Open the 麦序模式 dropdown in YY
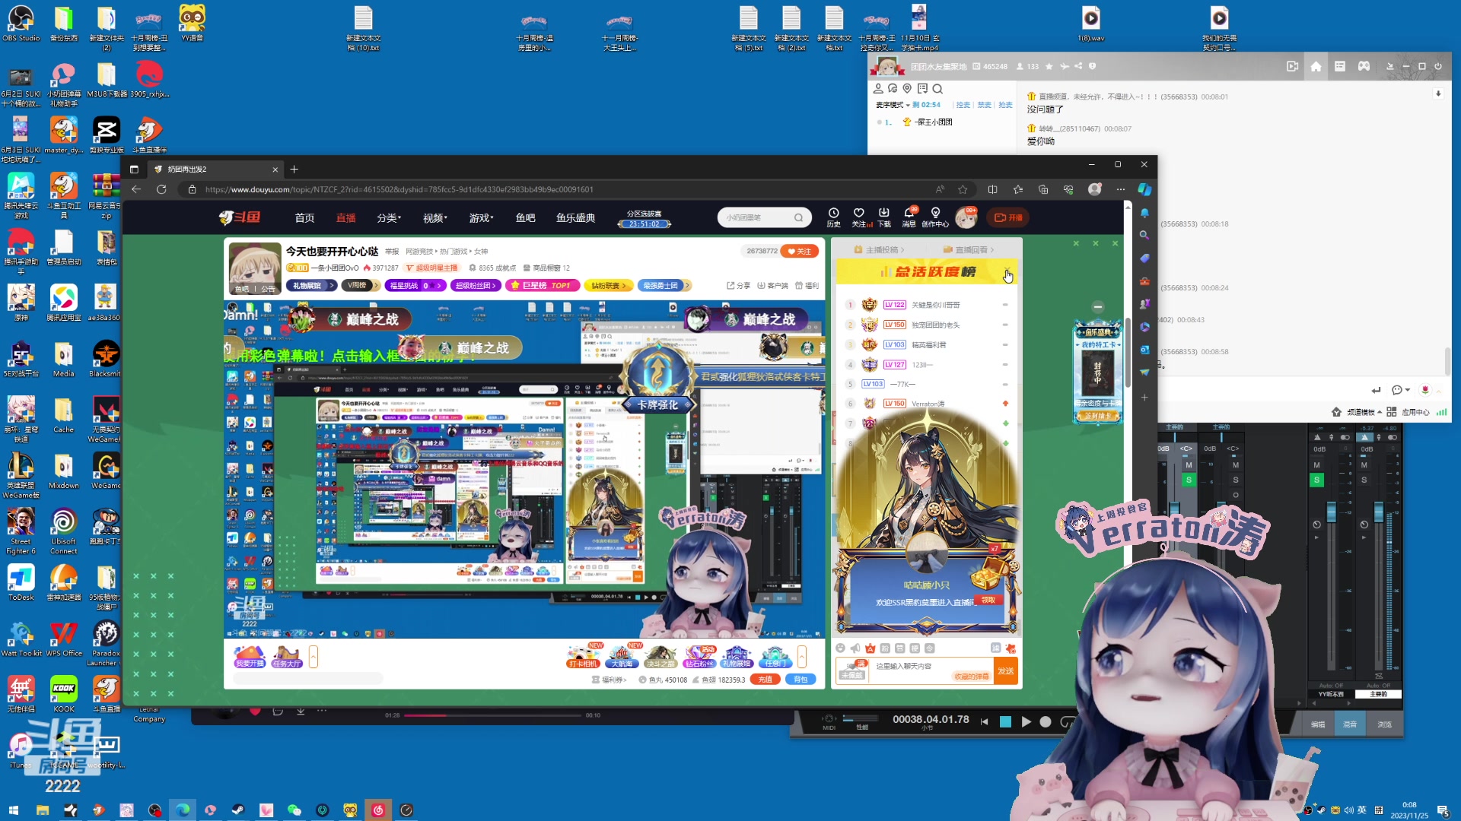 coord(893,105)
